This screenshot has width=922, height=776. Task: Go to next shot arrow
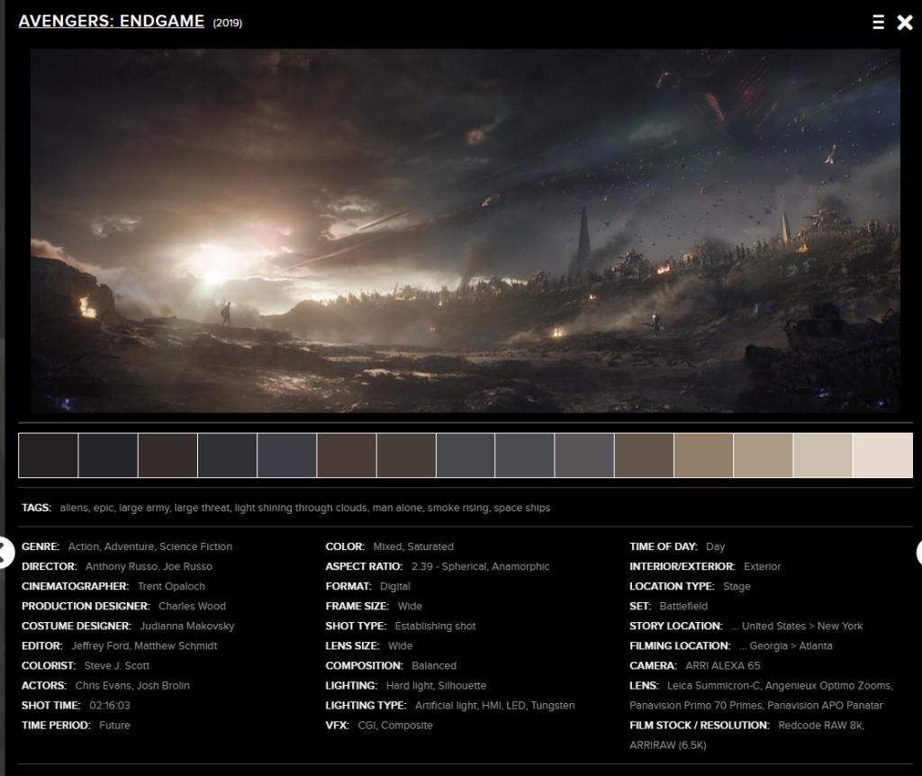click(918, 553)
